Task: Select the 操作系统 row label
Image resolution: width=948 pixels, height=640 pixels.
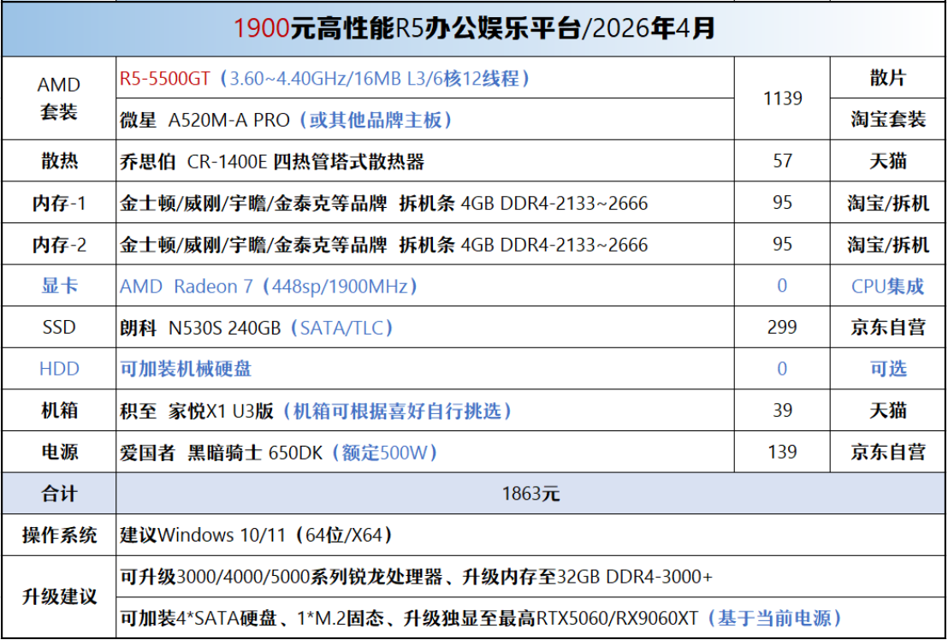Action: tap(59, 535)
